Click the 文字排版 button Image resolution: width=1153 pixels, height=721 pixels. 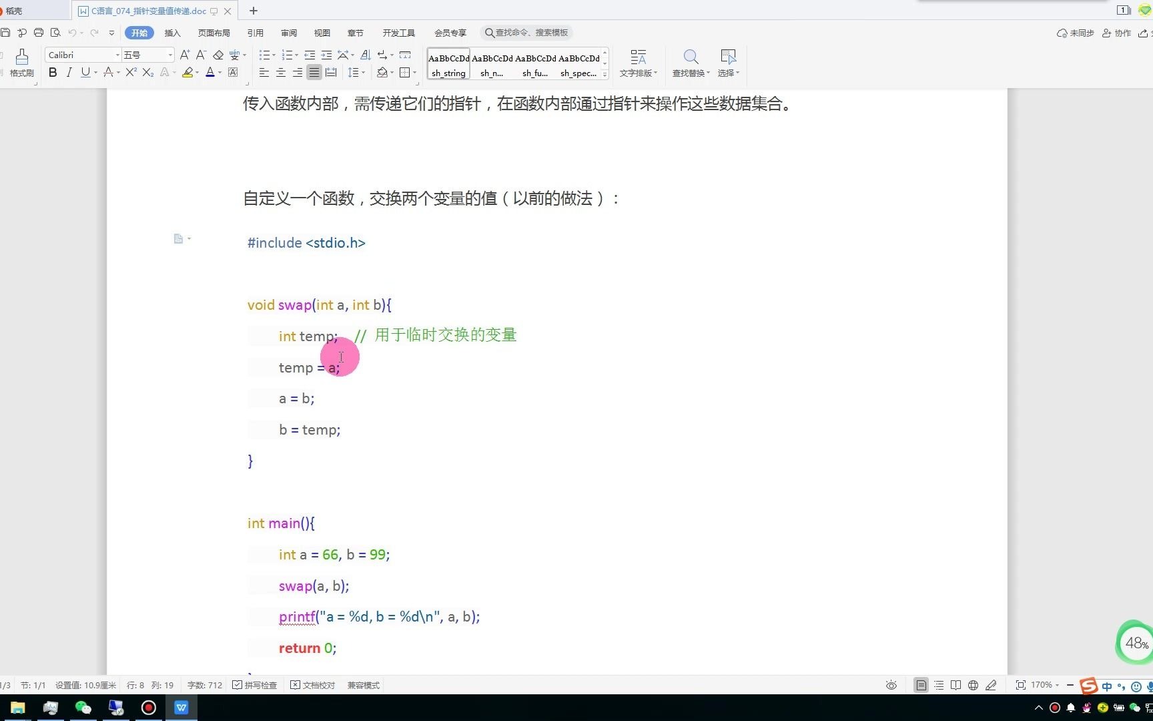pyautogui.click(x=639, y=63)
